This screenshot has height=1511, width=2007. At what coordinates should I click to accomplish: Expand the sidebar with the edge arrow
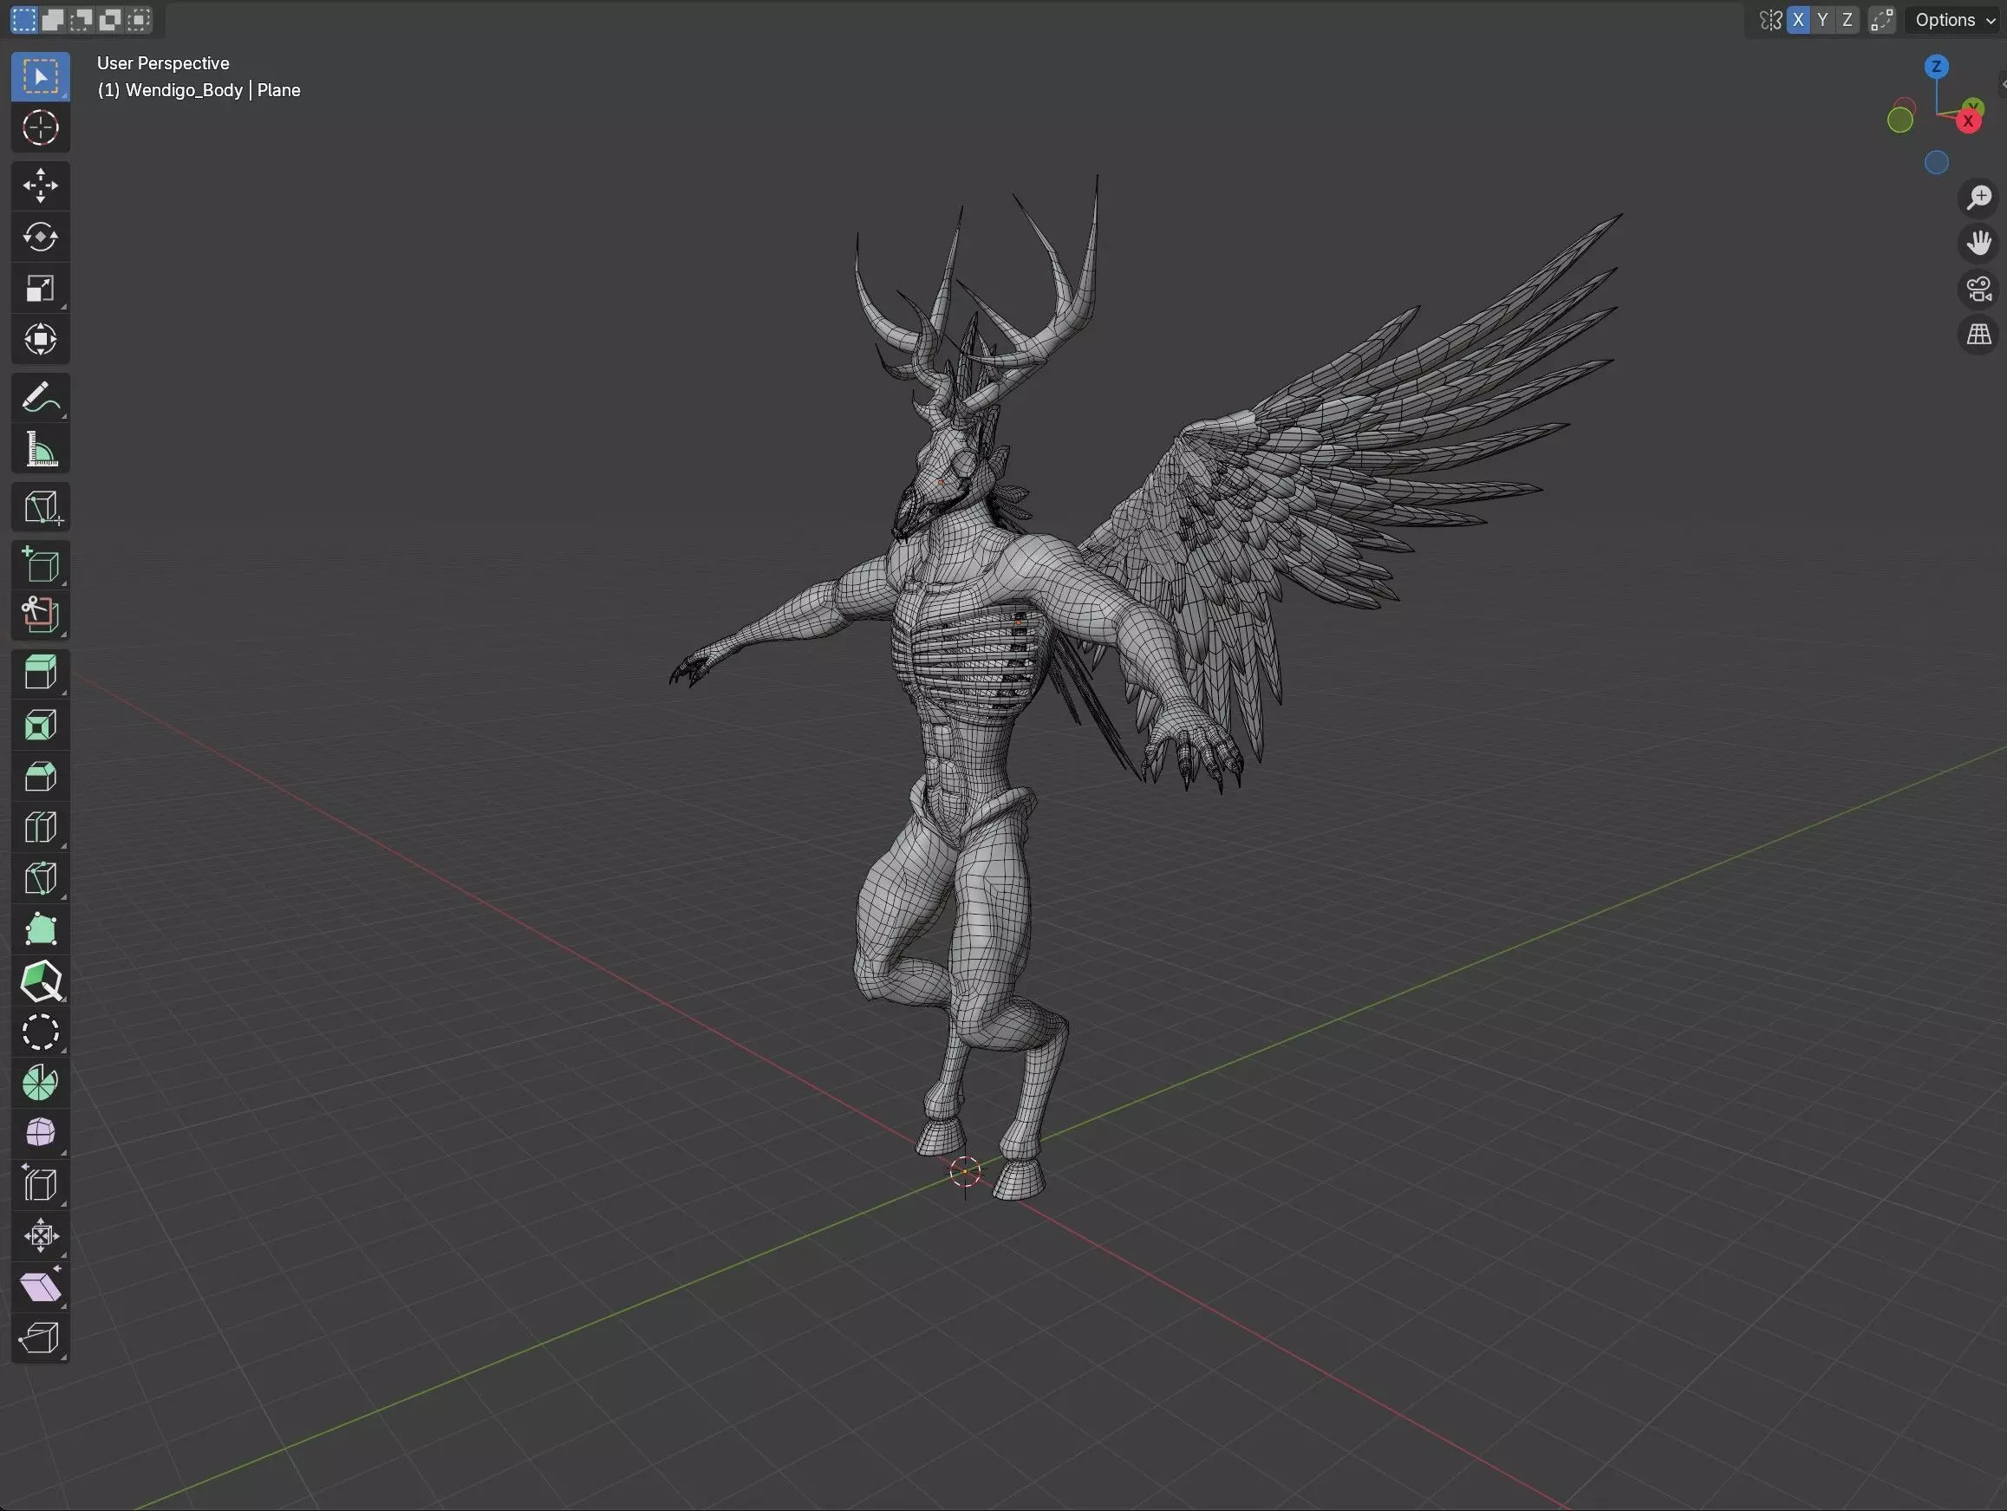[x=2003, y=83]
